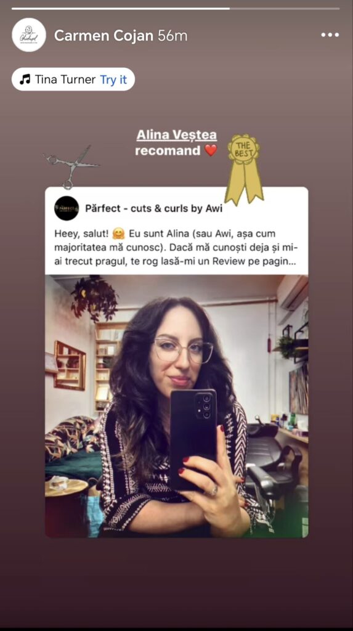Open the three-dot story options menu
353x631 pixels.
click(330, 35)
